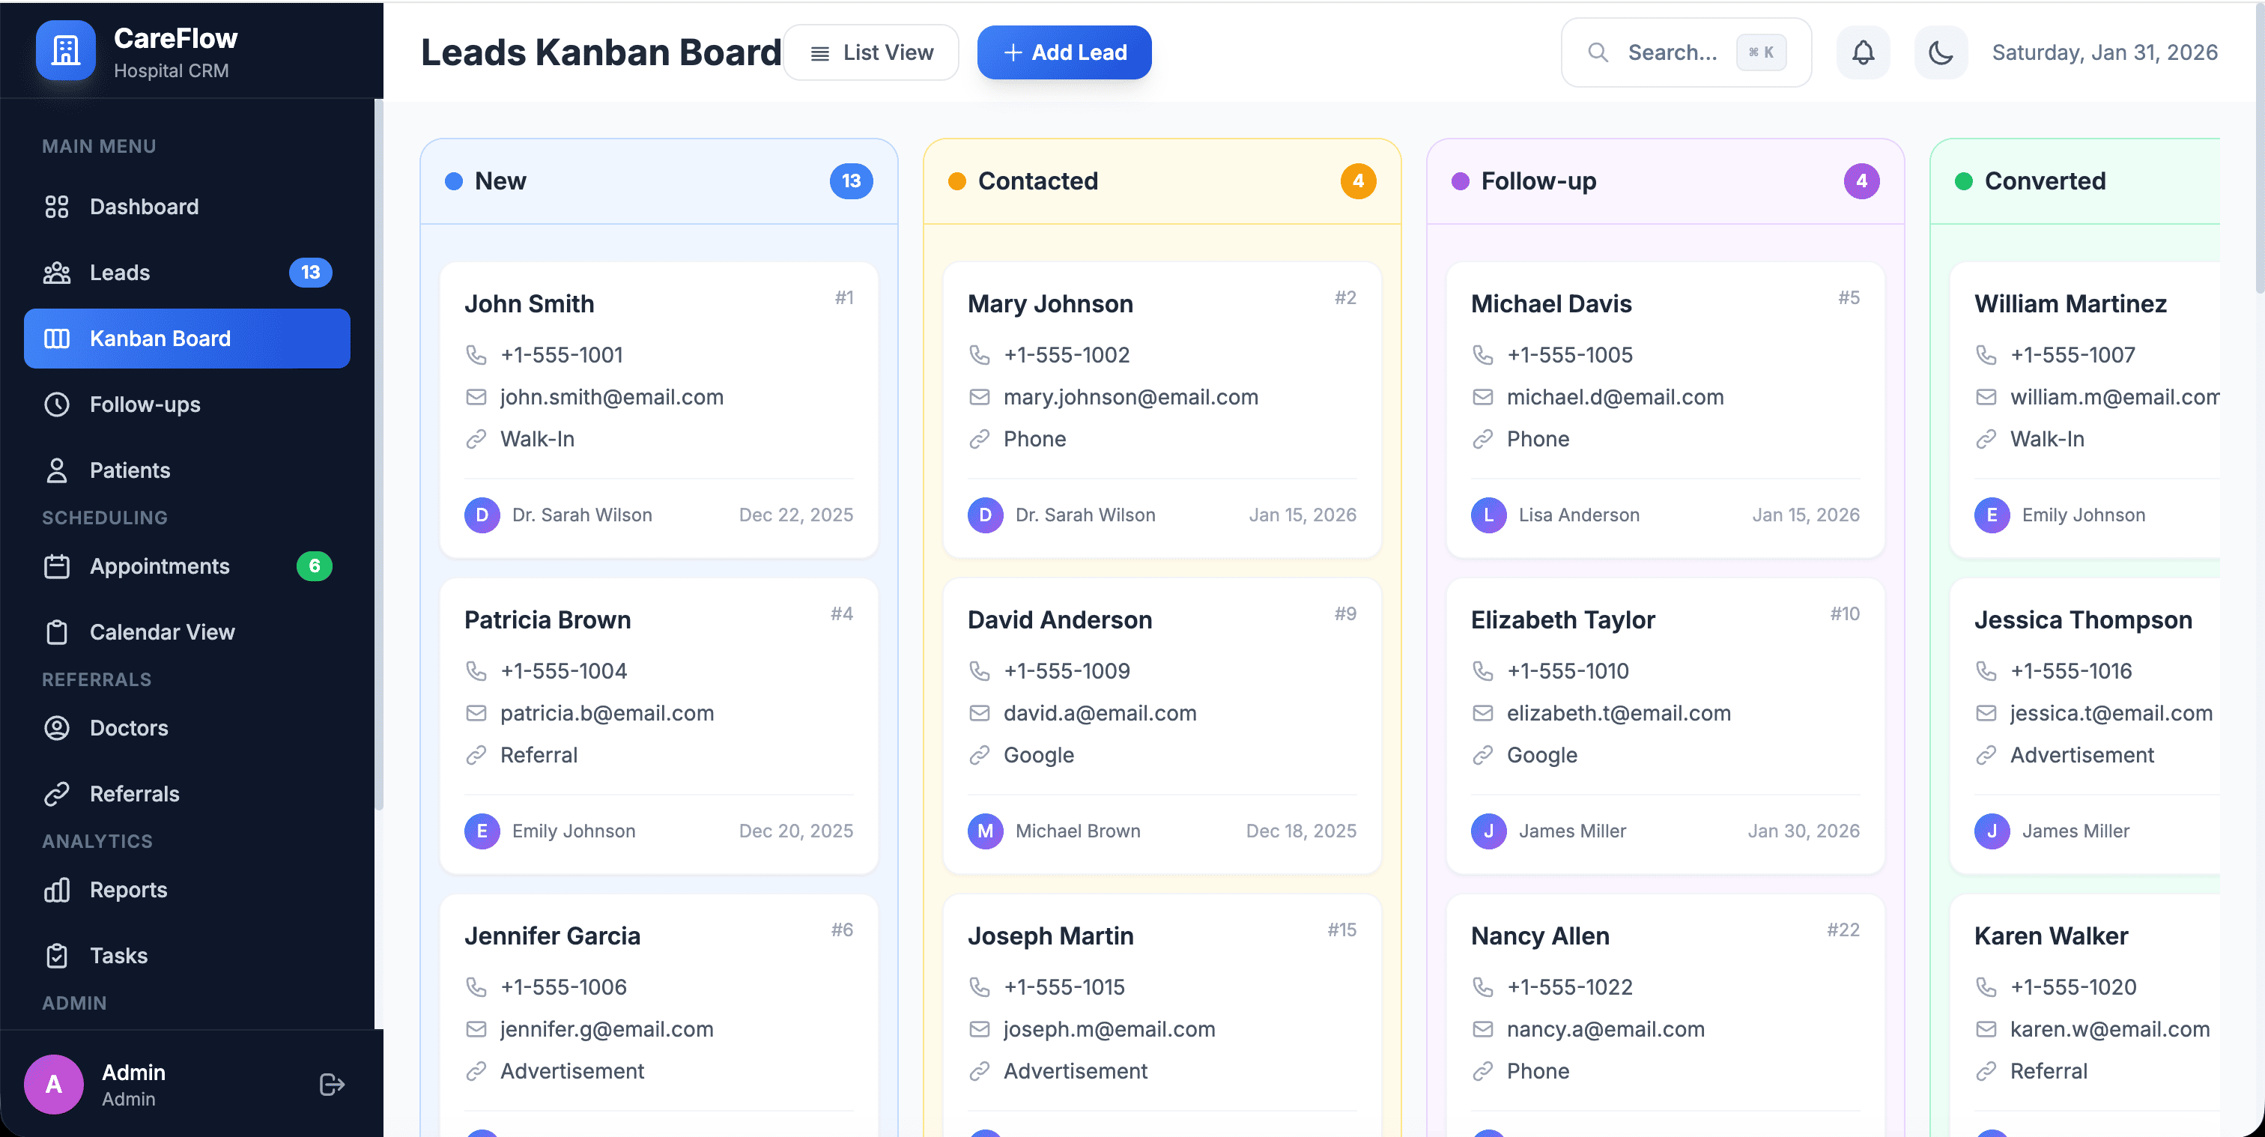The width and height of the screenshot is (2265, 1137).
Task: Click the logout icon beside Admin
Action: coord(332,1085)
